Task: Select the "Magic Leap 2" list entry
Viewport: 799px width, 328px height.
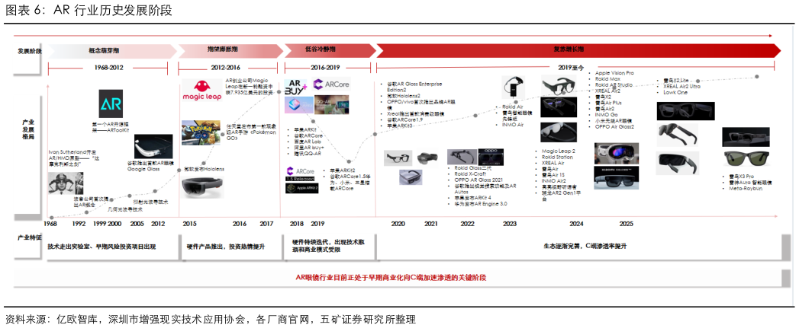Action: pyautogui.click(x=558, y=151)
